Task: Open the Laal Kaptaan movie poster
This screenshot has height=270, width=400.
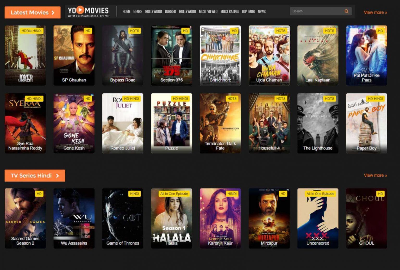Action: tap(318, 55)
